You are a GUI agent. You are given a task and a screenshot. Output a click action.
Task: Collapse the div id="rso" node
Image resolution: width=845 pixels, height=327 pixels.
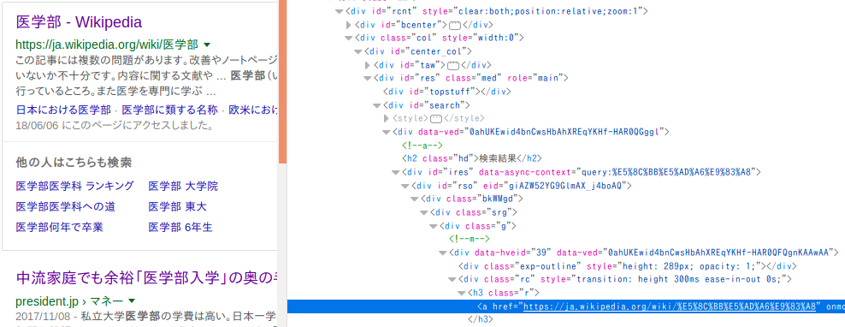tap(405, 186)
